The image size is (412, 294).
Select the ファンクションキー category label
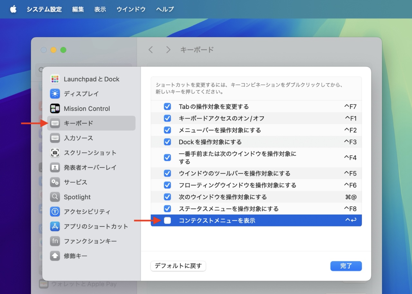[x=90, y=241]
